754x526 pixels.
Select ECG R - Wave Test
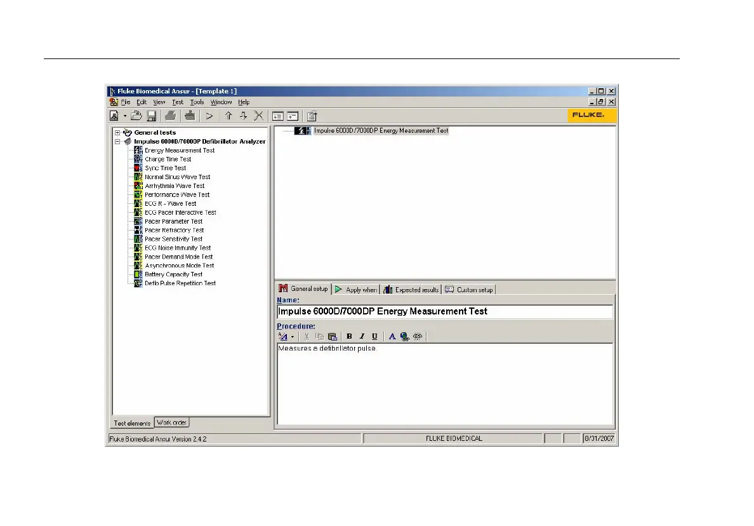click(x=170, y=203)
